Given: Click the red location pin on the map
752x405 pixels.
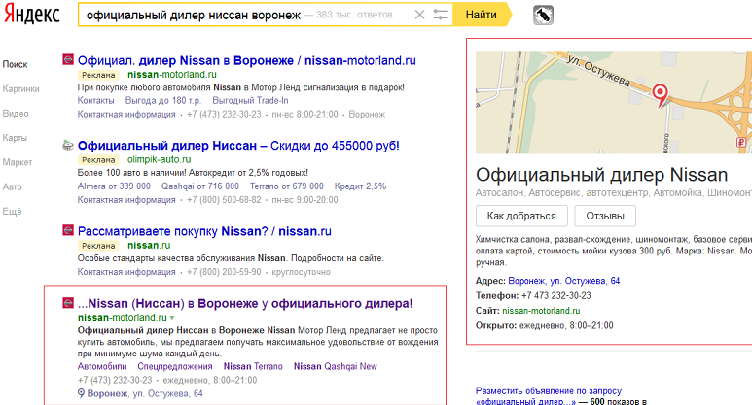Looking at the screenshot, I should (661, 94).
